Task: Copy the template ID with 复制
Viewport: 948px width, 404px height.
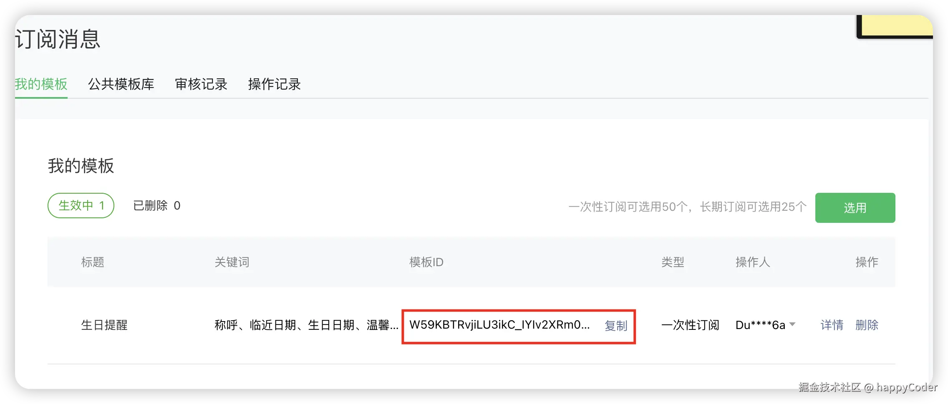Action: (x=616, y=325)
